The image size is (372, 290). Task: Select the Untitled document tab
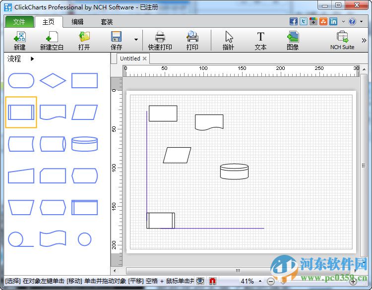(x=130, y=58)
